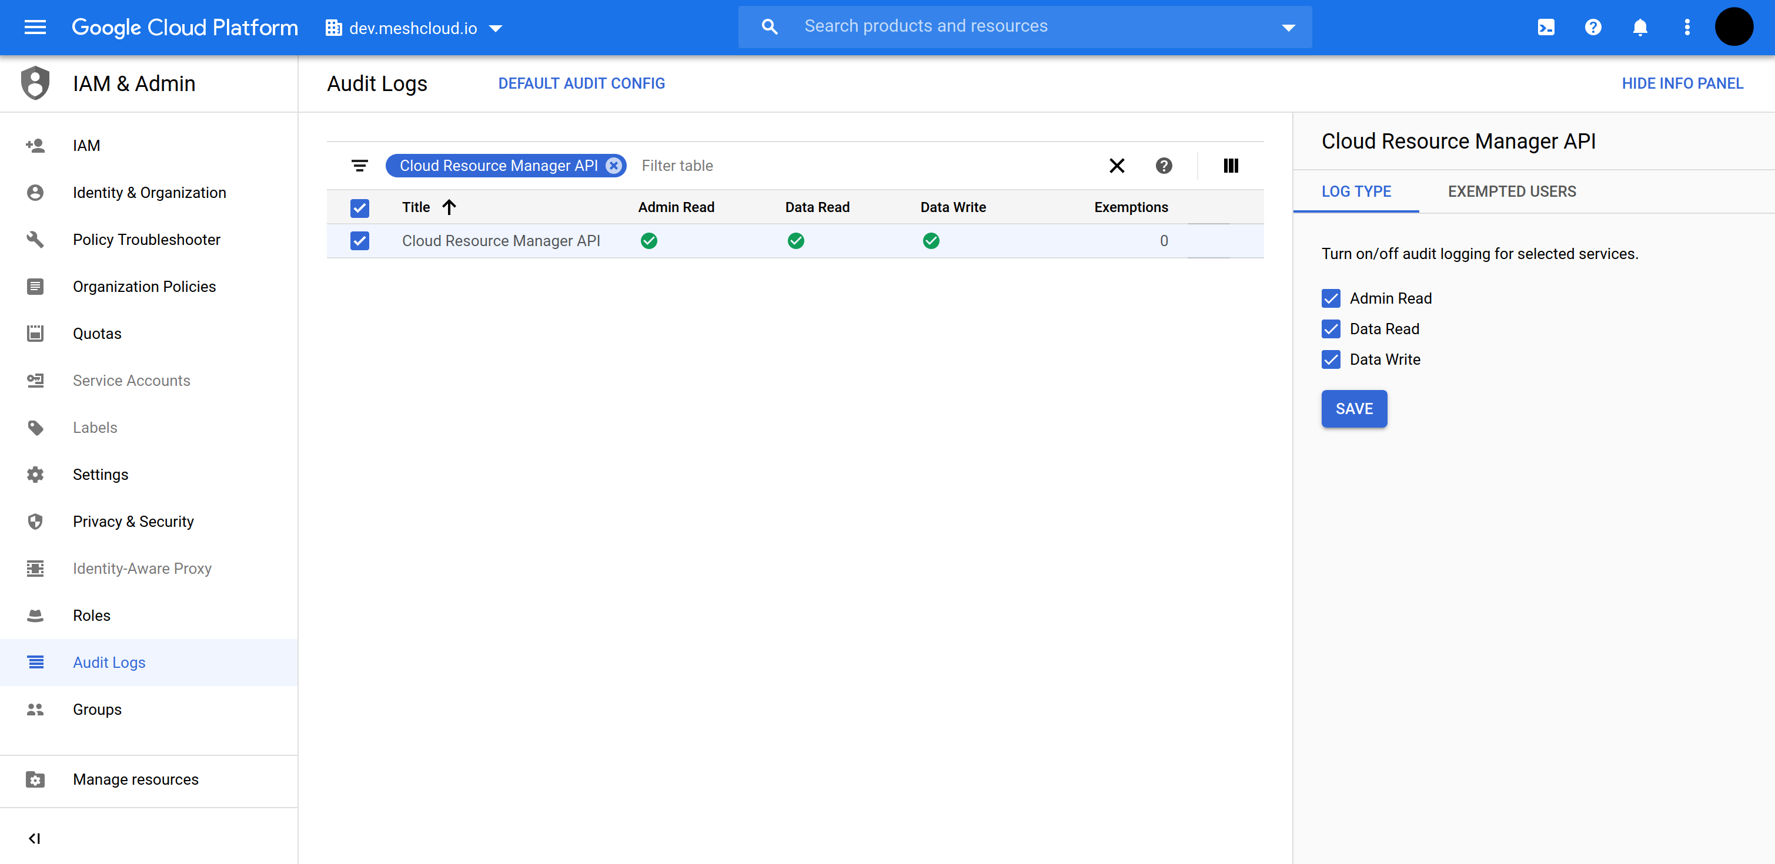Open Audit Logs in the sidebar
1775x864 pixels.
coord(148,663)
